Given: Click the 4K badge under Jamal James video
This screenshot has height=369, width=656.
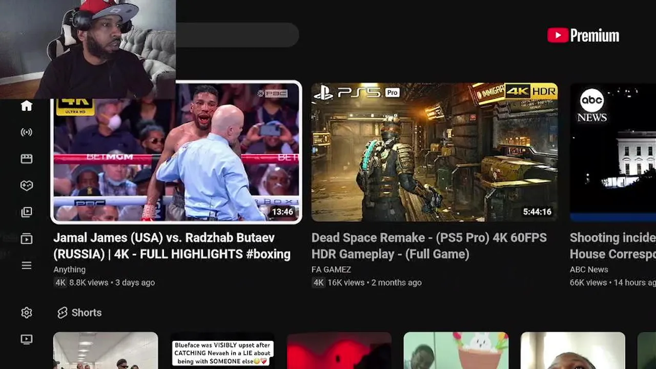Looking at the screenshot, I should [60, 282].
